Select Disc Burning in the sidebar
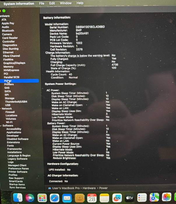Image resolution: width=176 pixels, height=204 pixels. click(x=11, y=49)
